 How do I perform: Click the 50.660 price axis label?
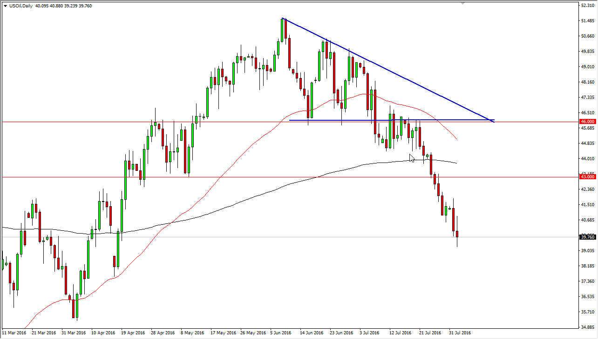pyautogui.click(x=588, y=36)
